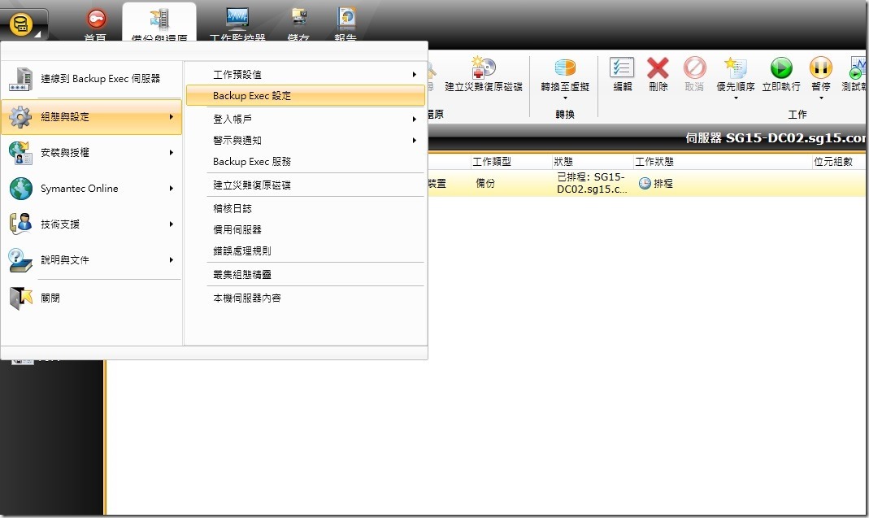Click the 說明與文件 help book icon
869x518 pixels.
pyautogui.click(x=20, y=260)
